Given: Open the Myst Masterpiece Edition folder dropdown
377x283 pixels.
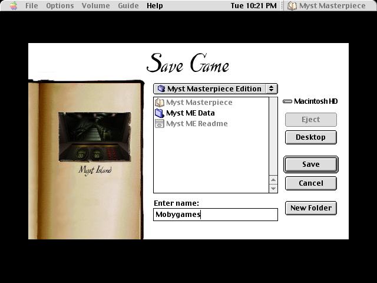Looking at the screenshot, I should 214,89.
